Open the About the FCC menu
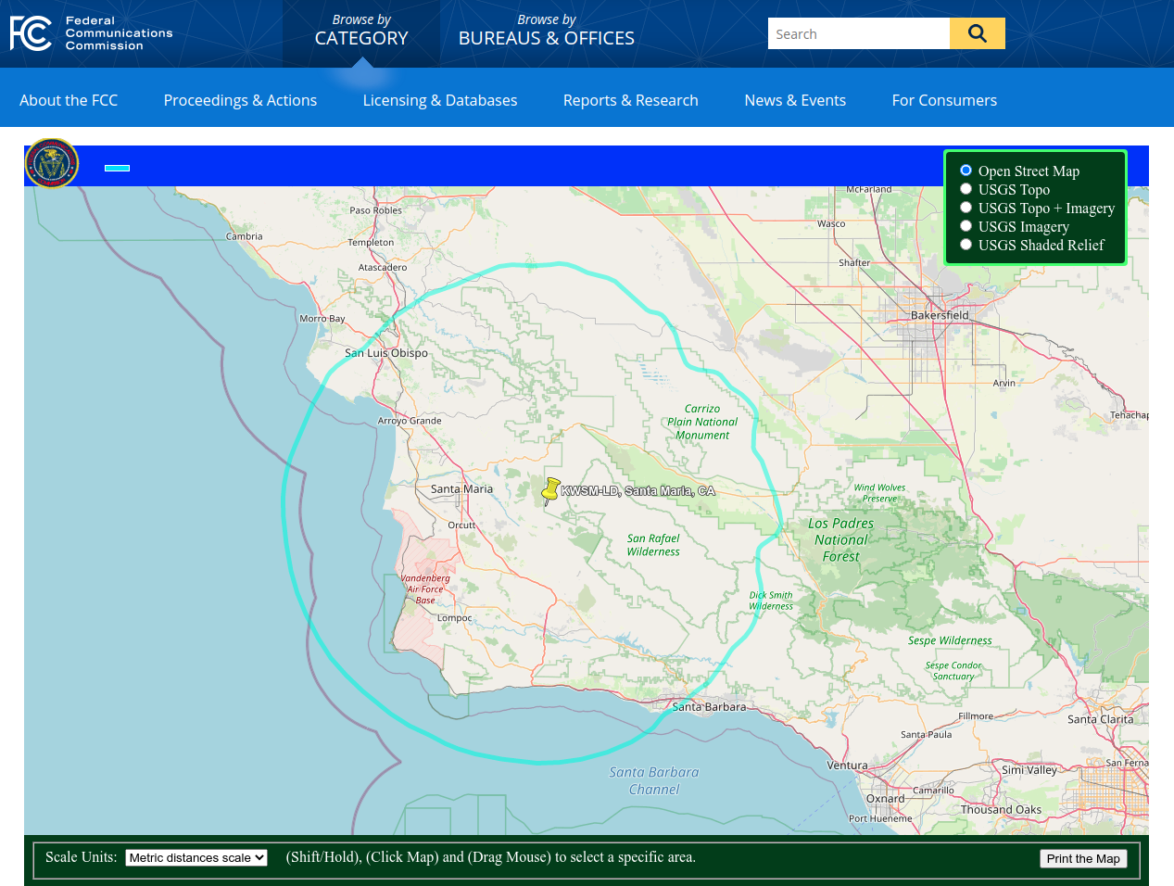 69,100
